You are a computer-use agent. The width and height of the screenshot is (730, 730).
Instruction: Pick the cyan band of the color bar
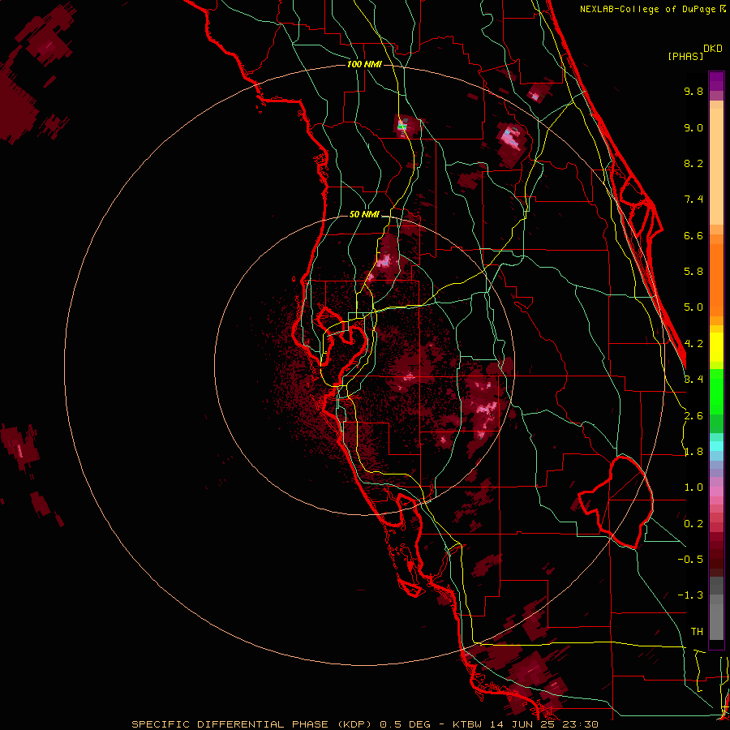coord(716,446)
